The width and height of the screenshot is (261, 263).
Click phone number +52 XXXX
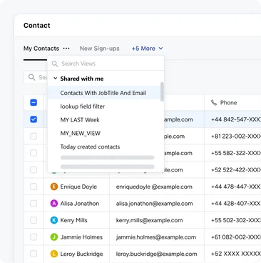(236, 254)
